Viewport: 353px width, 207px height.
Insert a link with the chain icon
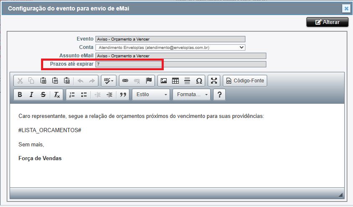coord(125,81)
